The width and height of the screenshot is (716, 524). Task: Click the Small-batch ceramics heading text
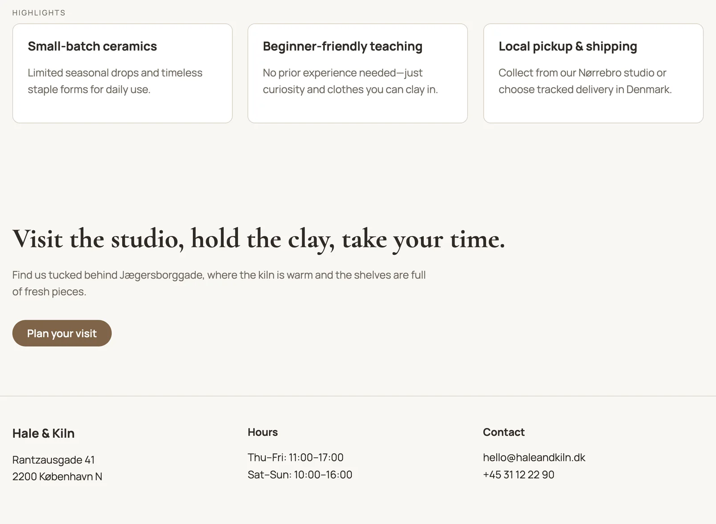coord(92,46)
